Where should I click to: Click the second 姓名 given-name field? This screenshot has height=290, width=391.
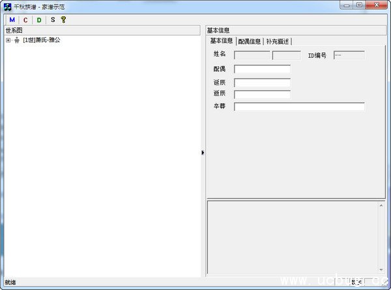pyautogui.click(x=286, y=55)
